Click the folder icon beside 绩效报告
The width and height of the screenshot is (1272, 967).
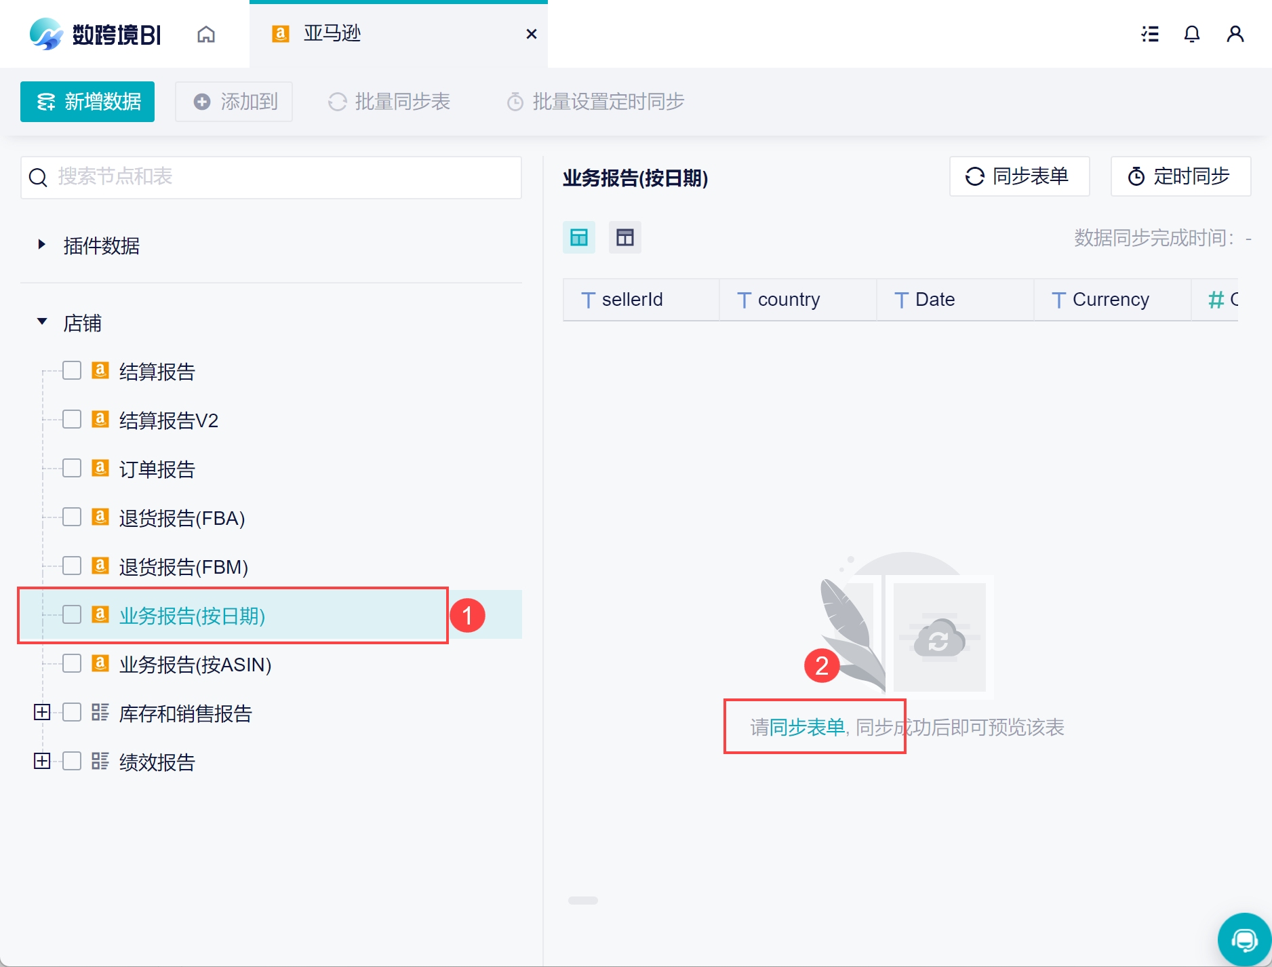(100, 761)
